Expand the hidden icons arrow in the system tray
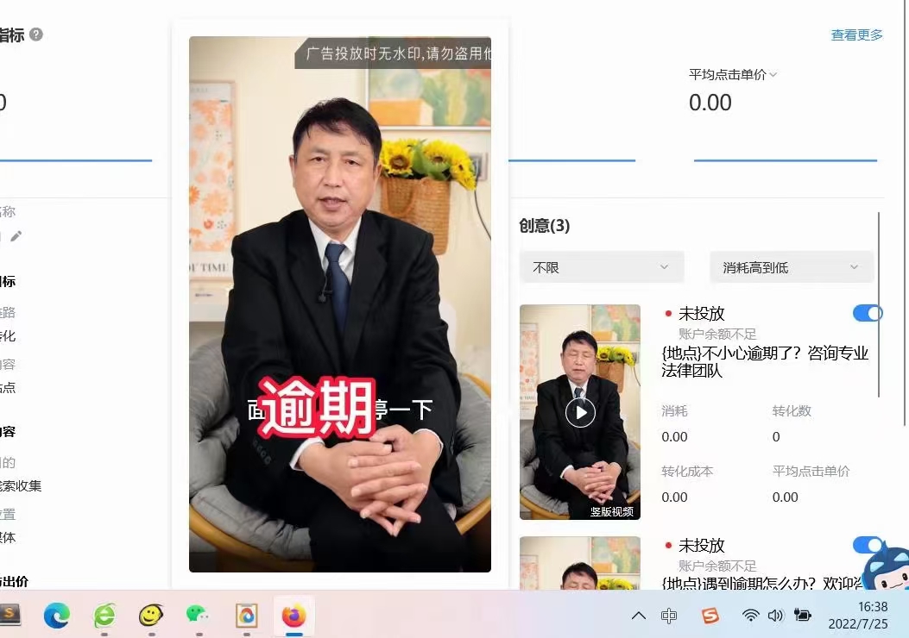Viewport: 909px width, 638px height. pyautogui.click(x=639, y=615)
